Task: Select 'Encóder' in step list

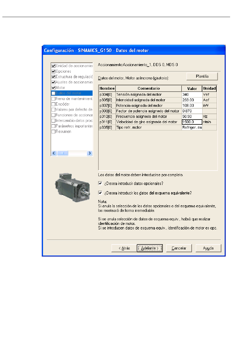Action: [63, 104]
